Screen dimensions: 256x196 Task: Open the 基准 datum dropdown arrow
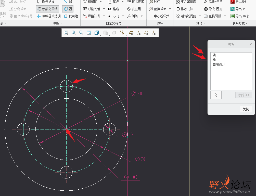click(123, 2)
